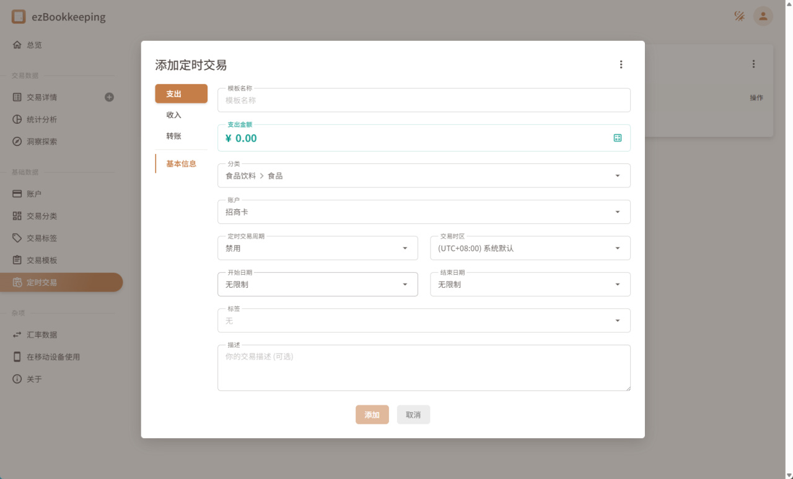Open 统计分析 in the sidebar
The width and height of the screenshot is (793, 479).
pyautogui.click(x=61, y=119)
